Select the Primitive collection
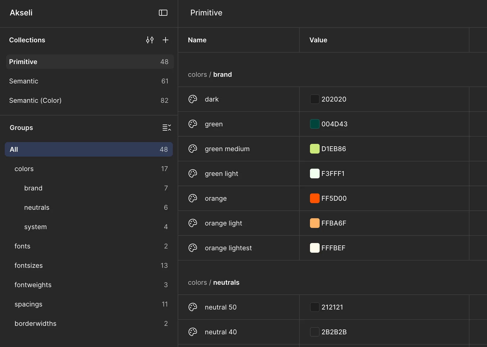 click(x=90, y=62)
